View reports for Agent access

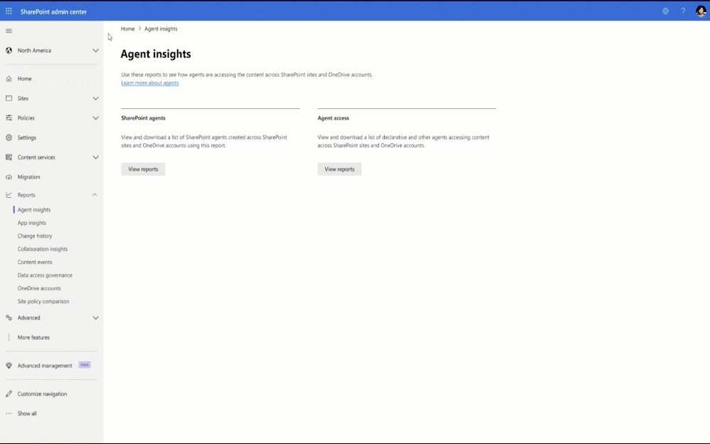point(339,169)
